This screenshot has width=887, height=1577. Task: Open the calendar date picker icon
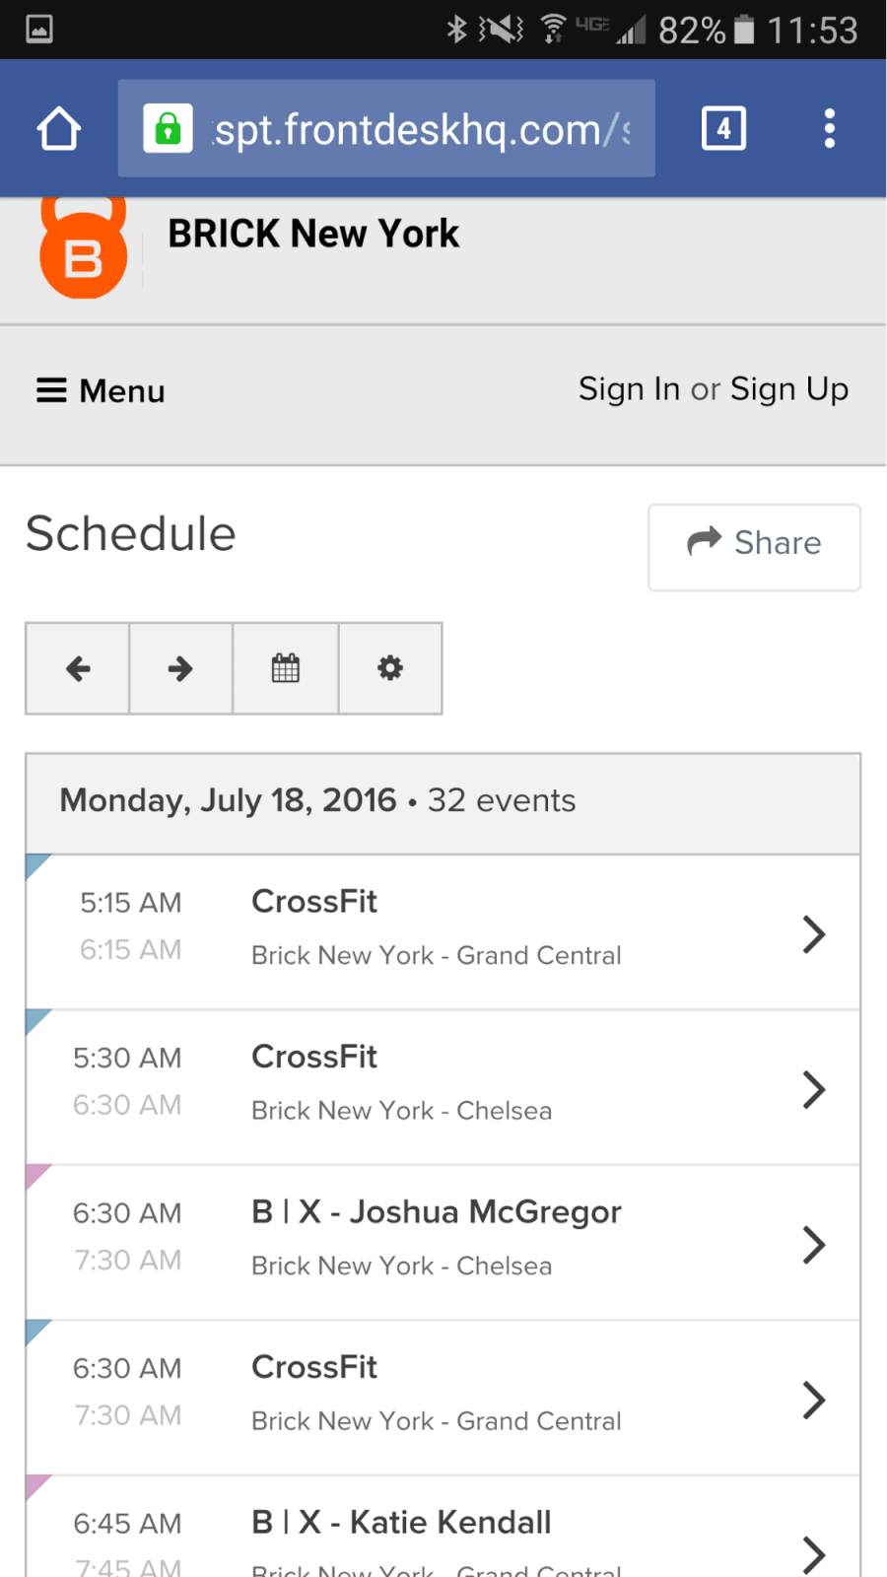pyautogui.click(x=286, y=668)
